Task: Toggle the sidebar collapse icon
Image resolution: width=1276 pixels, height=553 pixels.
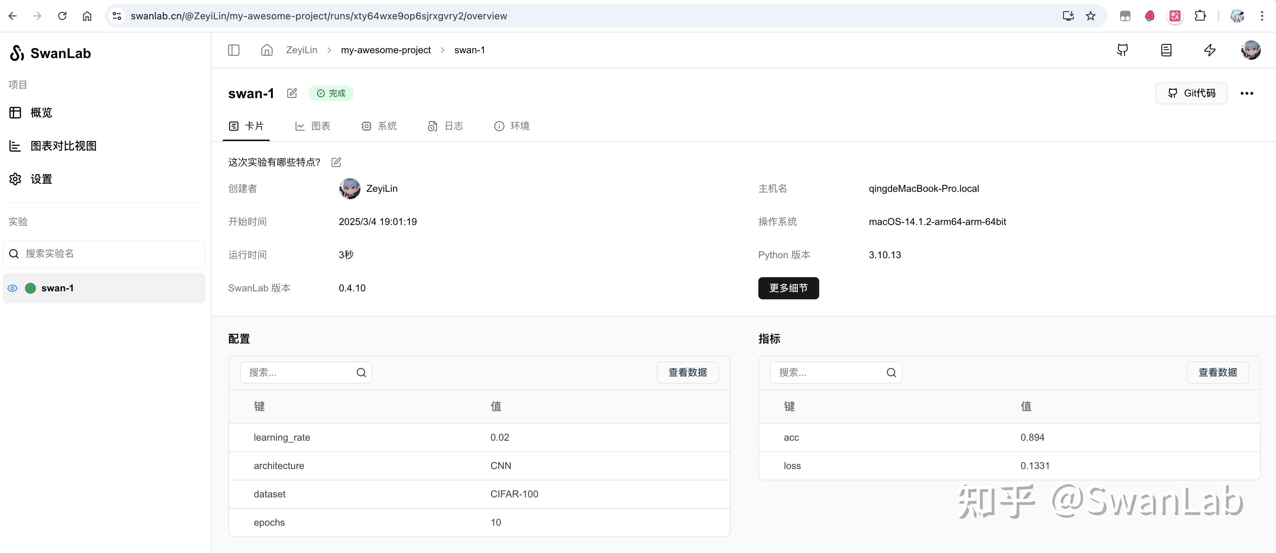Action: click(x=234, y=50)
